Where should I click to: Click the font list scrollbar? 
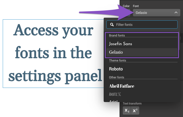coord(179,41)
